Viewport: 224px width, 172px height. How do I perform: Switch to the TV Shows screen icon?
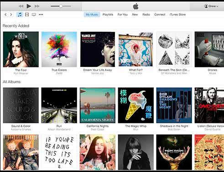tap(34, 15)
